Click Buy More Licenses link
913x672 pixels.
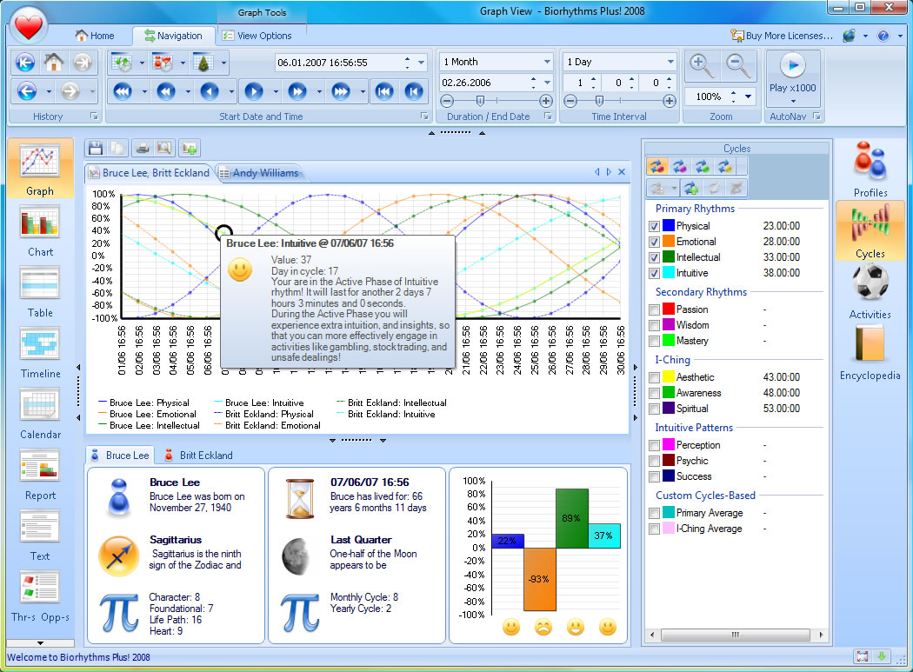[x=782, y=36]
